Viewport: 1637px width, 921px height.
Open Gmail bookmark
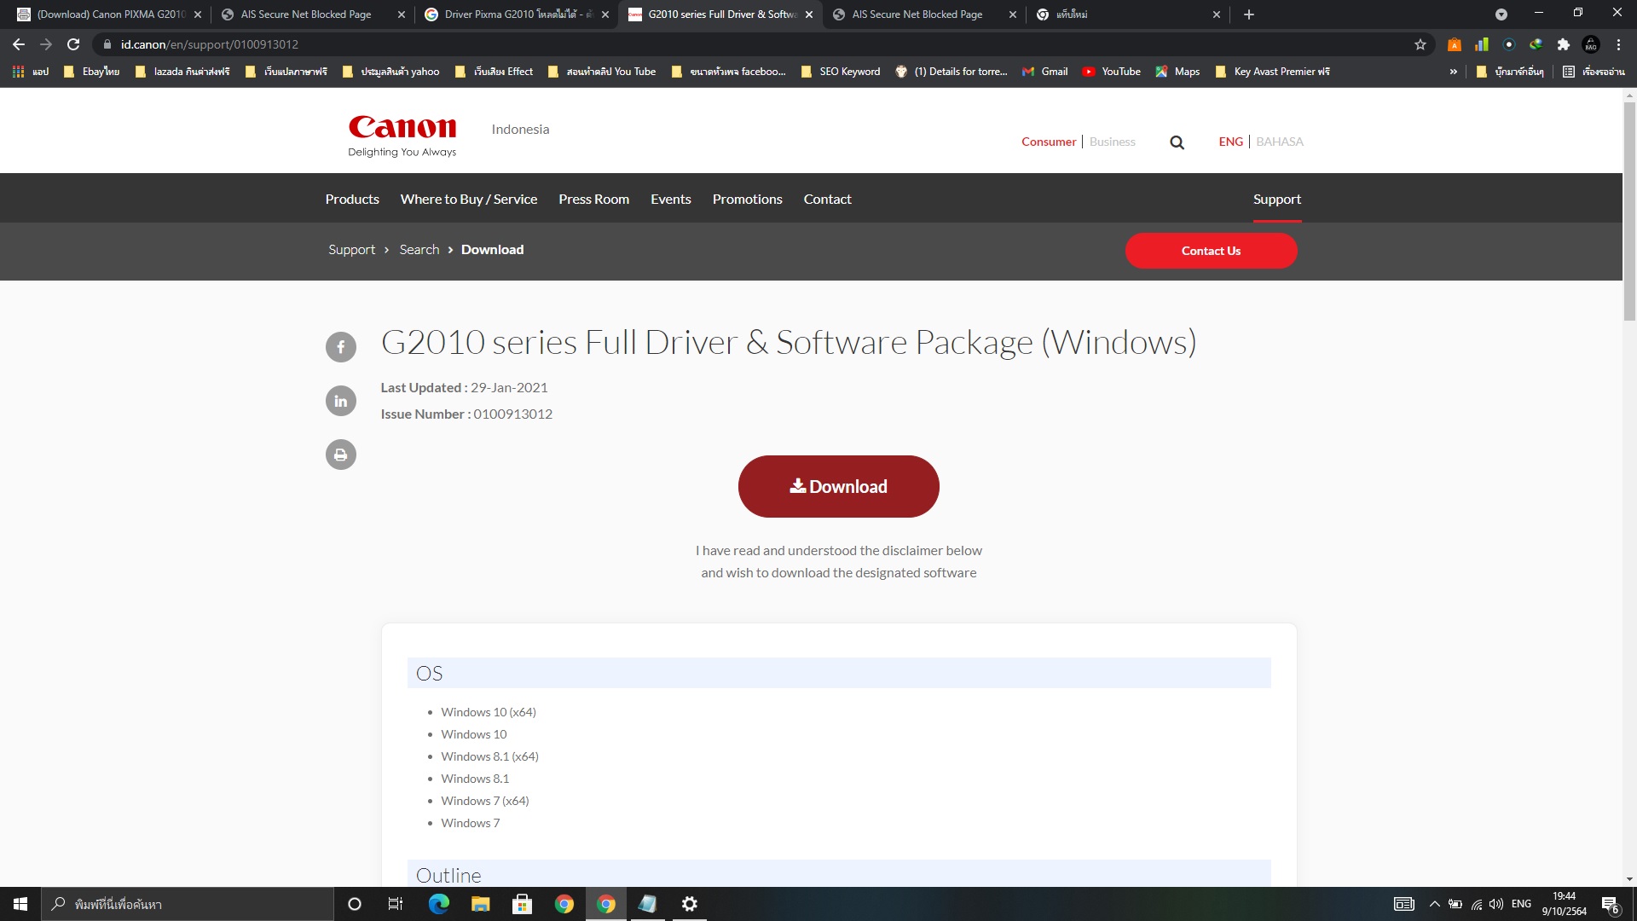[1045, 72]
